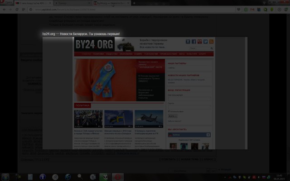Click the heart bookmark icon in address bar
The height and width of the screenshot is (181, 290).
(x=239, y=10)
